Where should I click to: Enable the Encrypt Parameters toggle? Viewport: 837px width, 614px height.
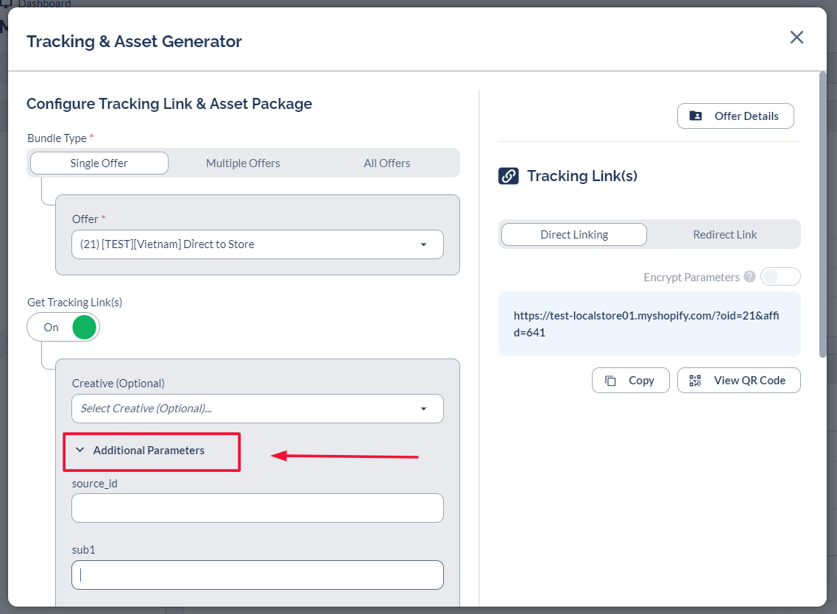tap(780, 277)
